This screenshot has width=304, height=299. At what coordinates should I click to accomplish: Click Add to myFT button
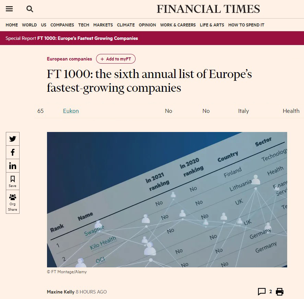tap(116, 59)
